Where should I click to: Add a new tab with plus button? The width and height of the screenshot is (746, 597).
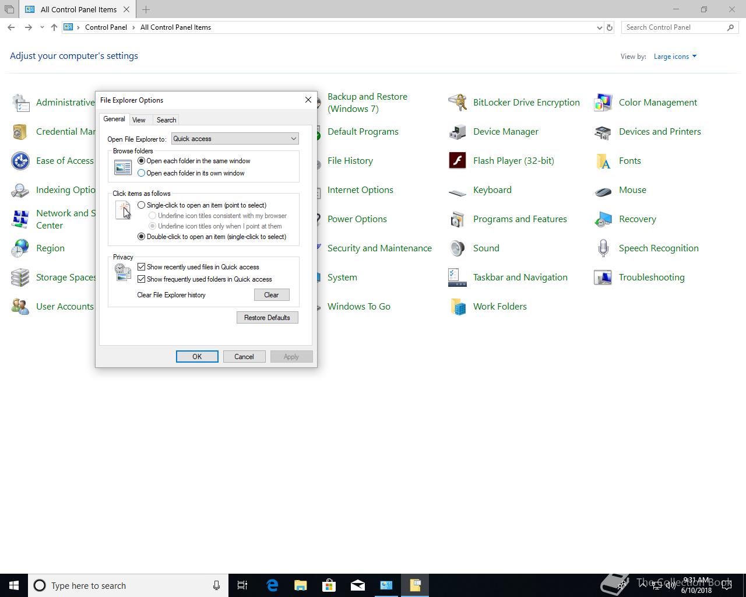[x=146, y=9]
